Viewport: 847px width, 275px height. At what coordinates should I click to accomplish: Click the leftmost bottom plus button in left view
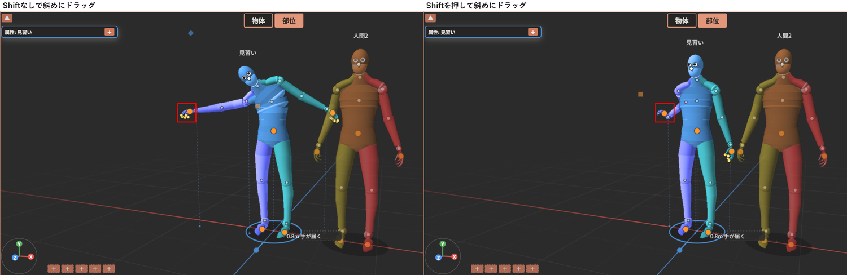click(54, 269)
